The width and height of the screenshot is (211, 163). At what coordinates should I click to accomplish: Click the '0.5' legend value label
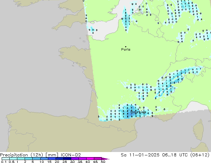pyautogui.click(x=12, y=162)
